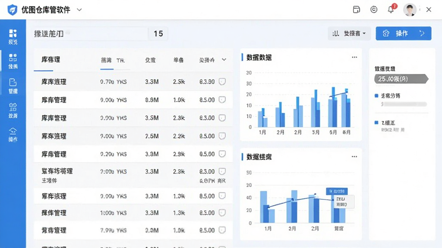The height and width of the screenshot is (248, 442).
Task: Tick the checkbox in the 2.5M row
Action: click(222, 136)
